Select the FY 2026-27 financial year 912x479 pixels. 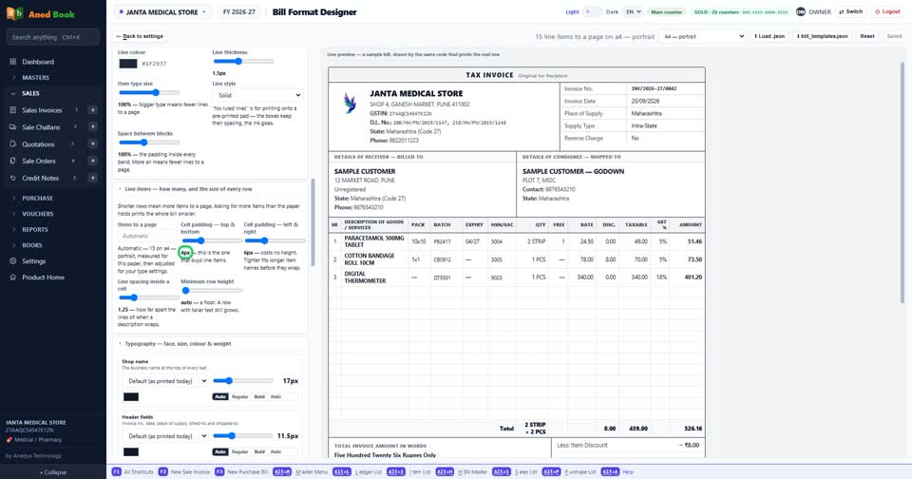tap(239, 11)
